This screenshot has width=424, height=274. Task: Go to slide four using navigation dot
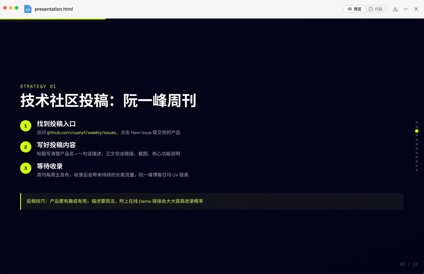click(x=417, y=135)
